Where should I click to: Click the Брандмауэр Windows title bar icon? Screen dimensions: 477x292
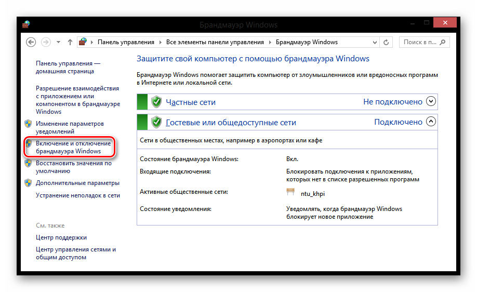[x=26, y=24]
